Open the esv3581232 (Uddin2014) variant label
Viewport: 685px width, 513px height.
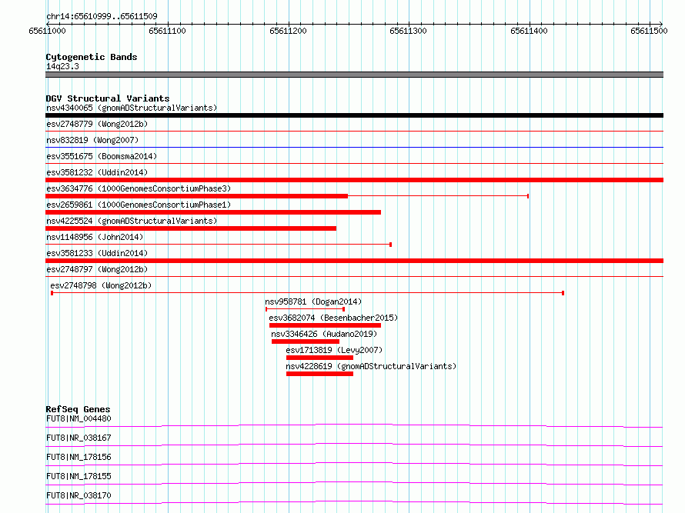click(97, 172)
